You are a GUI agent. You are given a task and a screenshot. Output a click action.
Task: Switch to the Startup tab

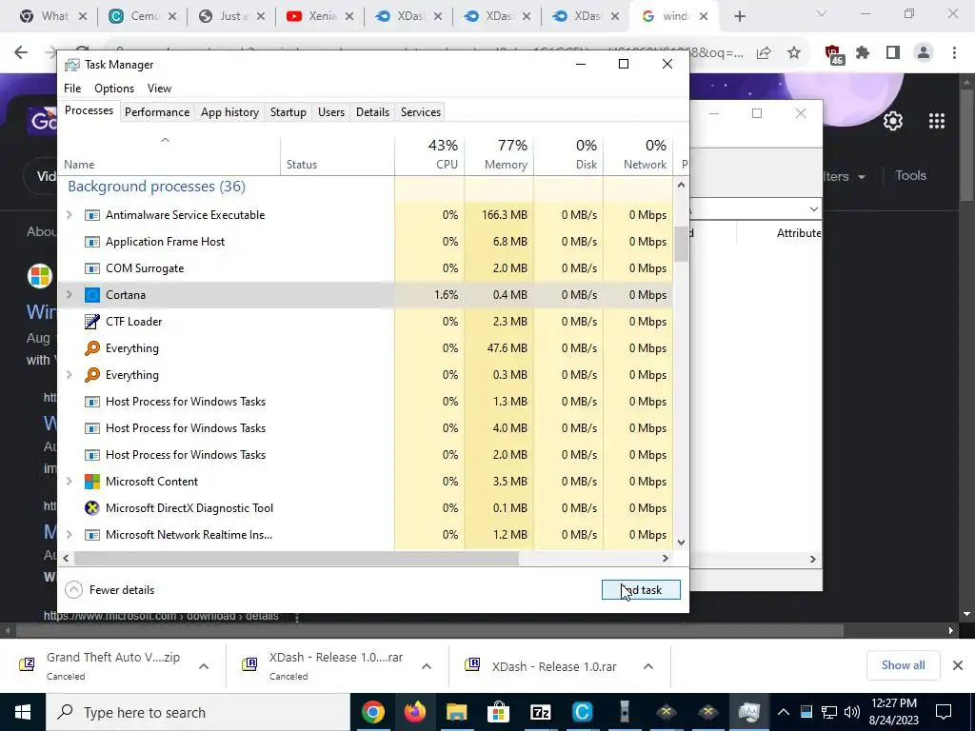tap(288, 112)
